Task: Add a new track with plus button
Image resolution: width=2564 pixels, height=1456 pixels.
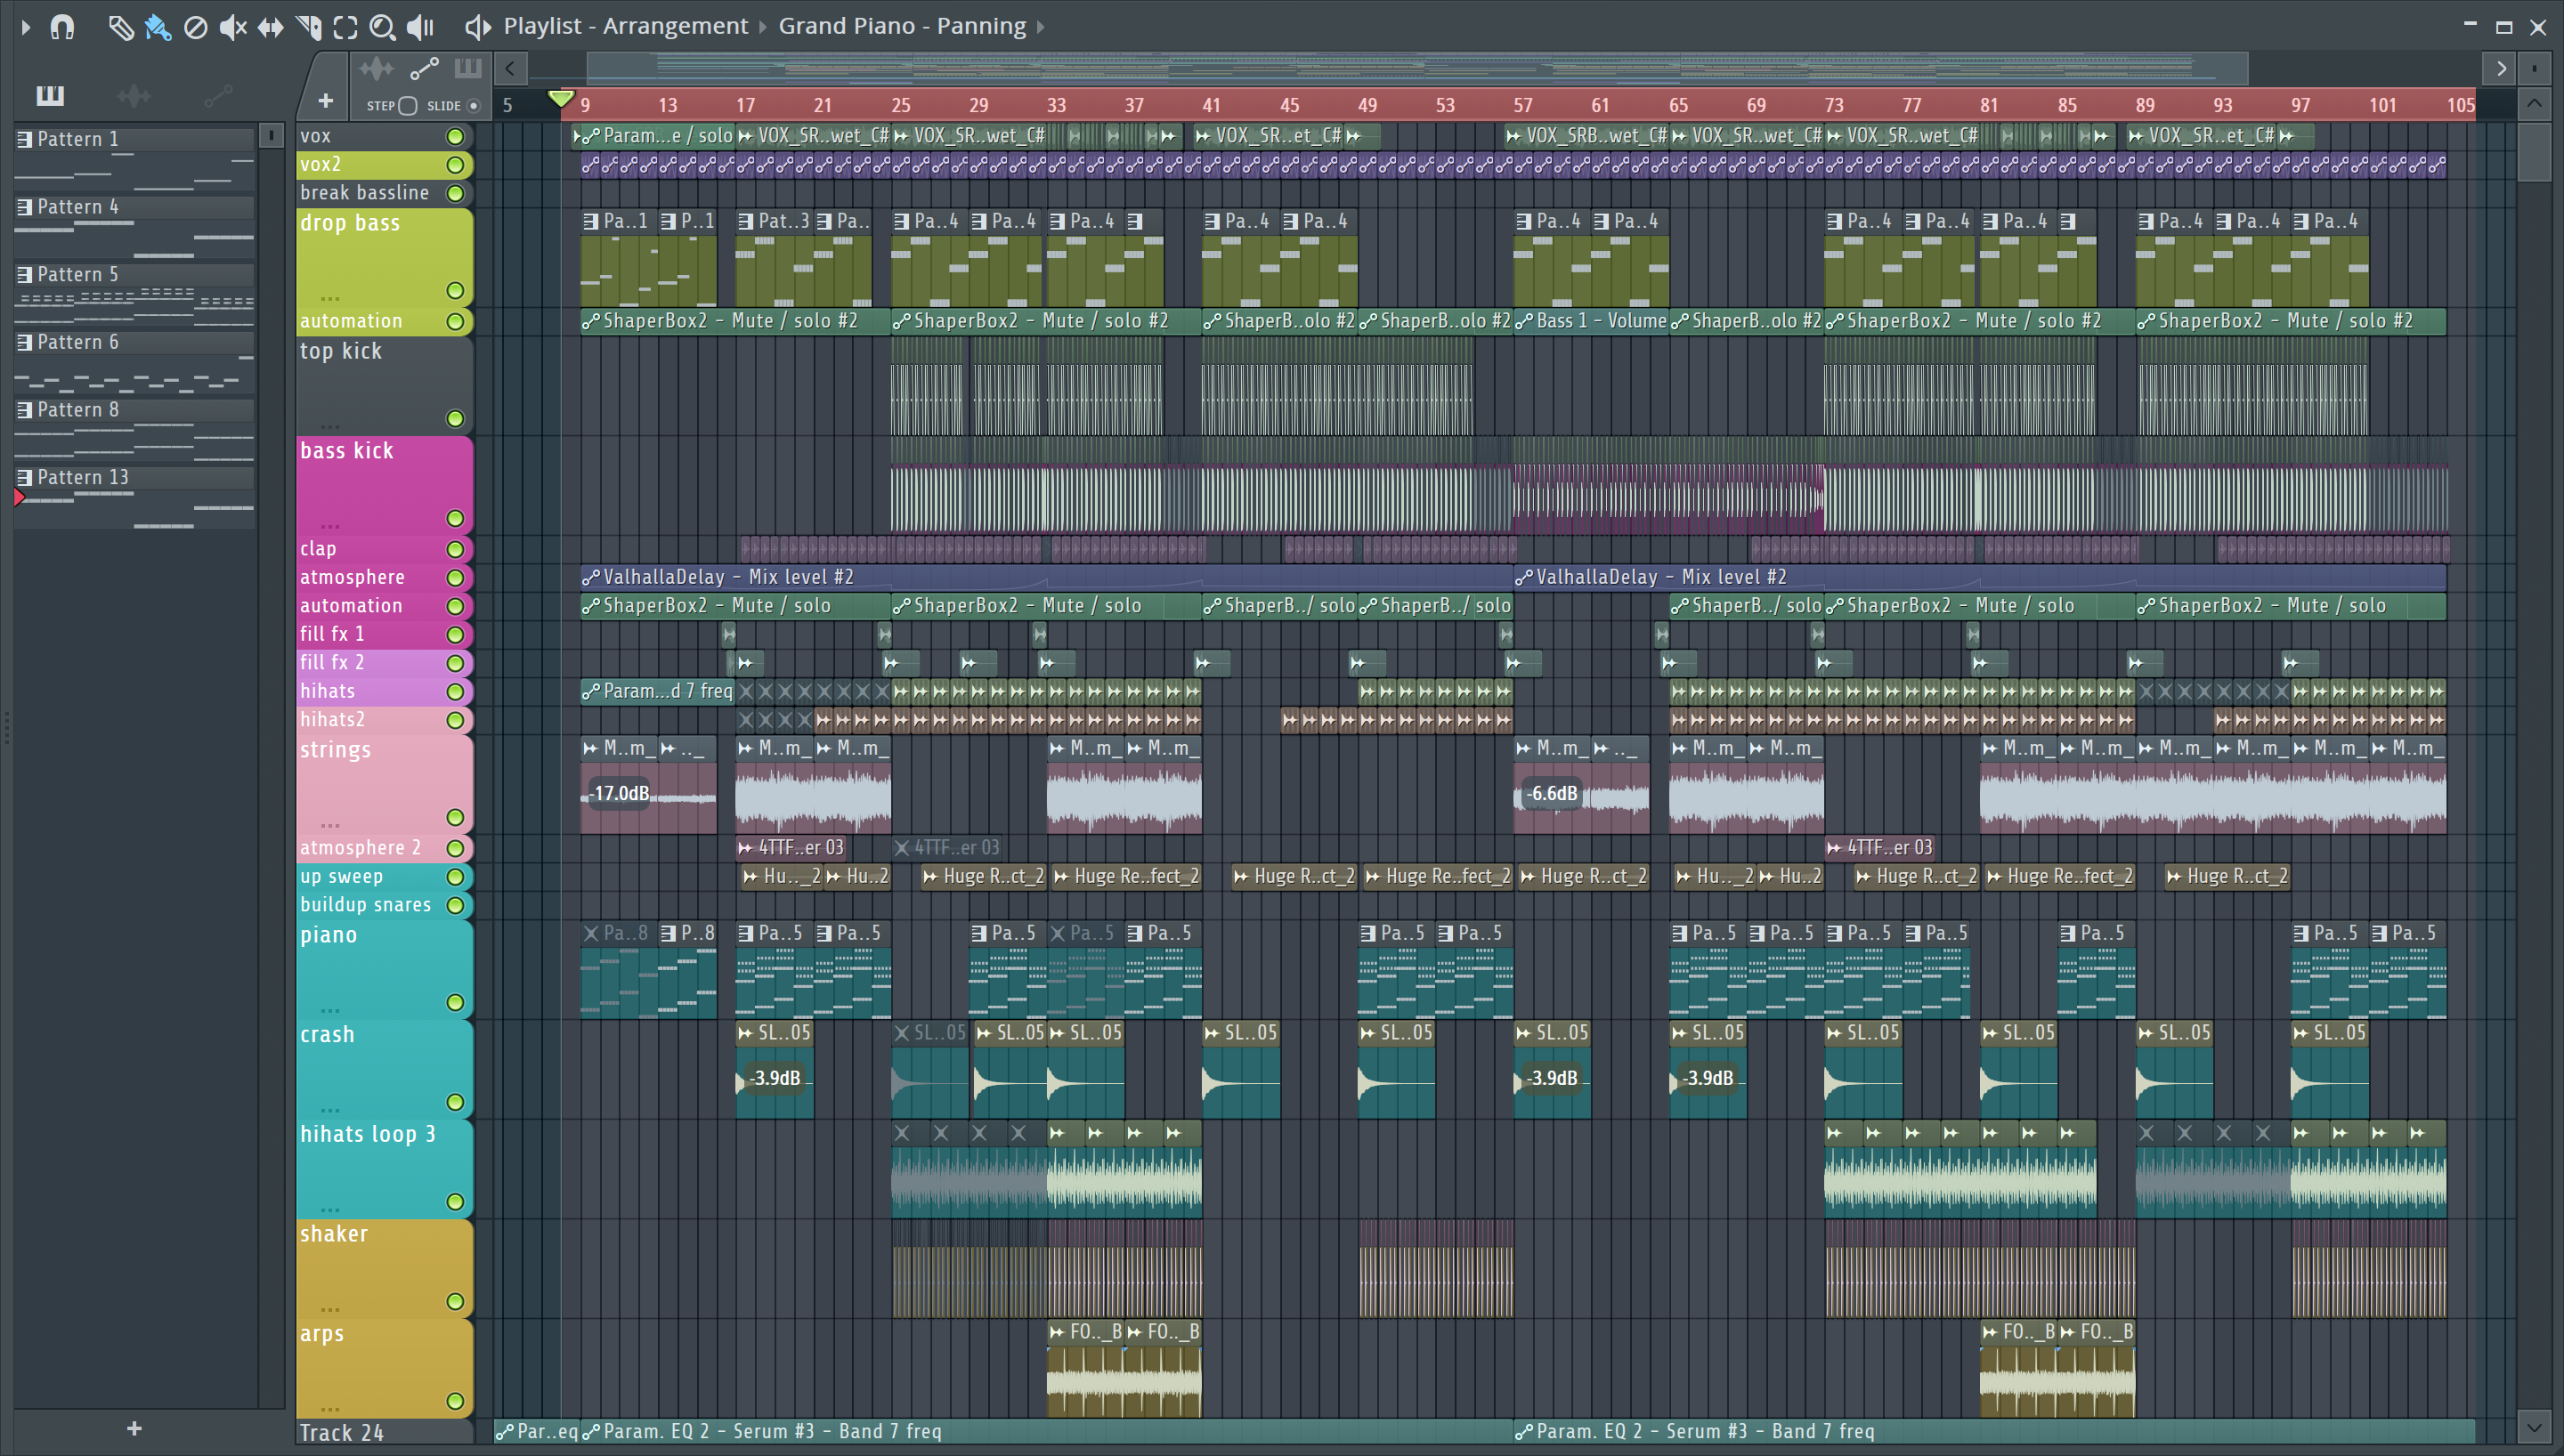Action: pos(325,101)
